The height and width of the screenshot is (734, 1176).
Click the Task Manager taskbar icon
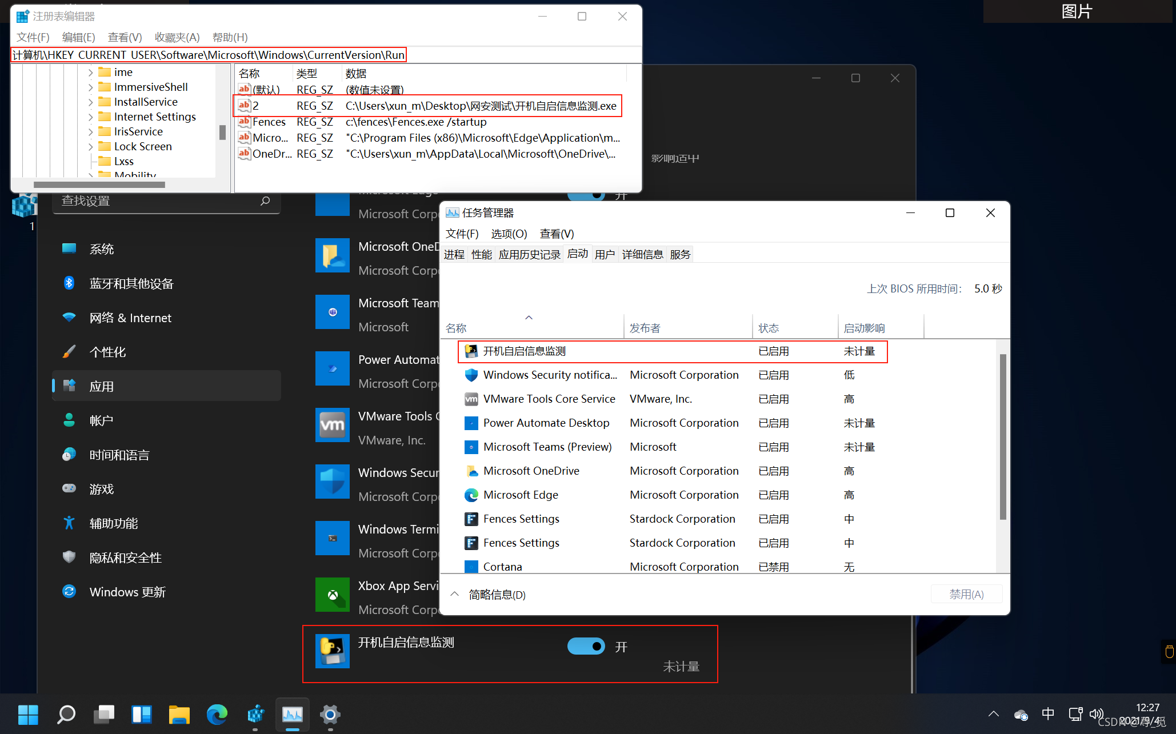pyautogui.click(x=293, y=714)
